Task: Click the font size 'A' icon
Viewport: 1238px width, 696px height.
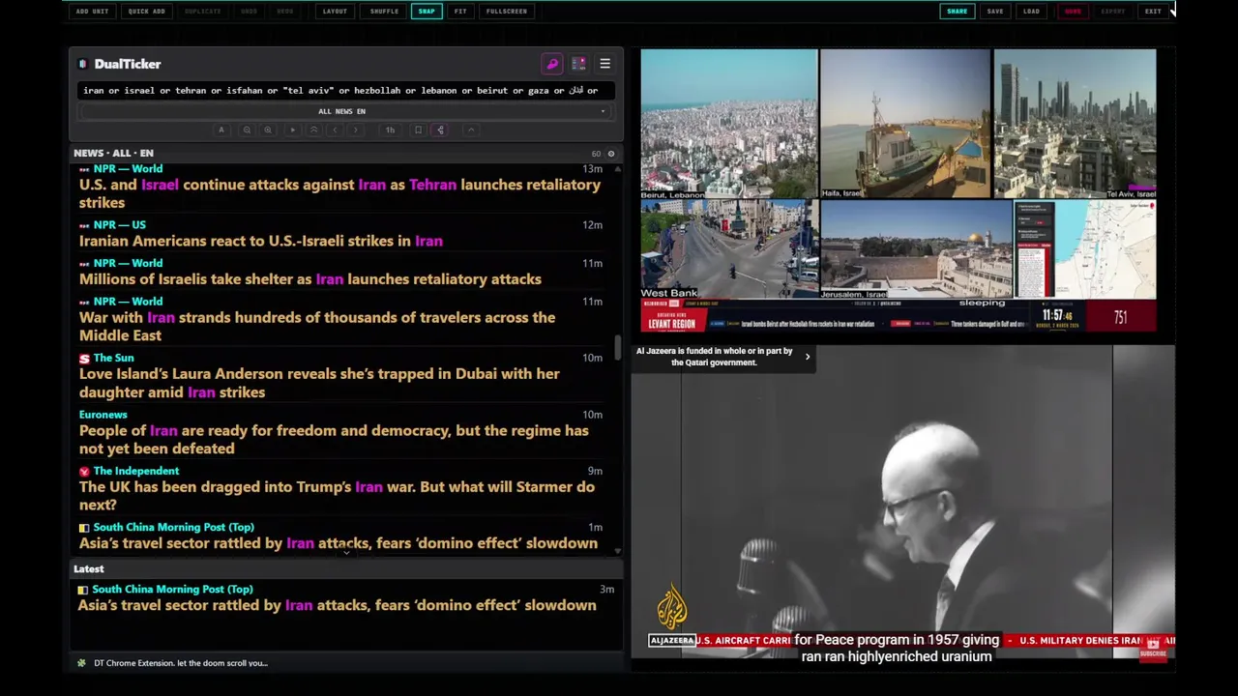Action: tap(221, 130)
